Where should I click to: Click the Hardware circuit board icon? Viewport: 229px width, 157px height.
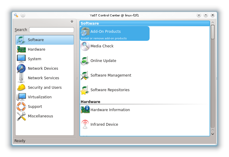21,49
